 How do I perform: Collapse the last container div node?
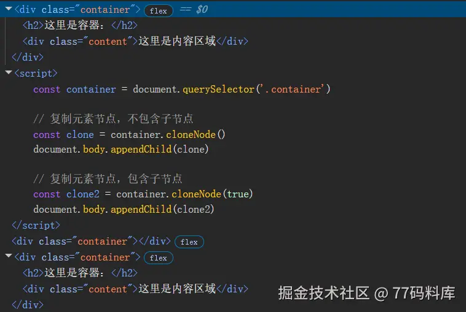tap(9, 256)
